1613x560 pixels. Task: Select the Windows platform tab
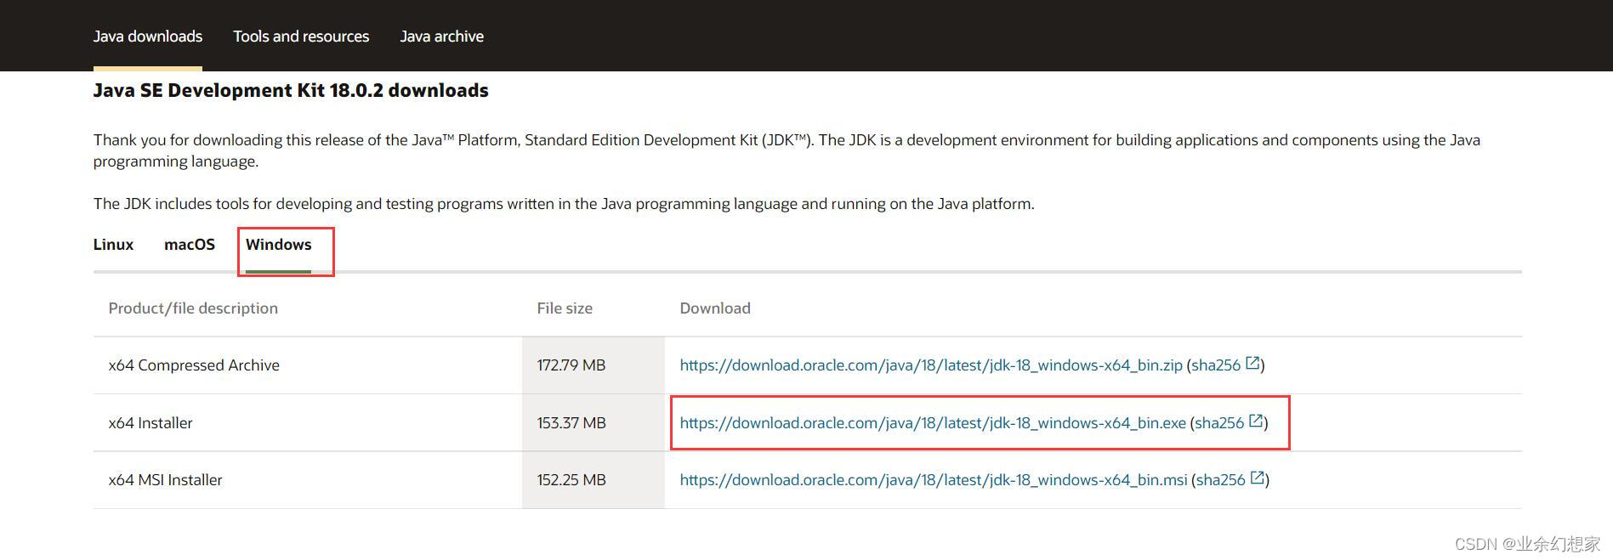pyautogui.click(x=279, y=245)
